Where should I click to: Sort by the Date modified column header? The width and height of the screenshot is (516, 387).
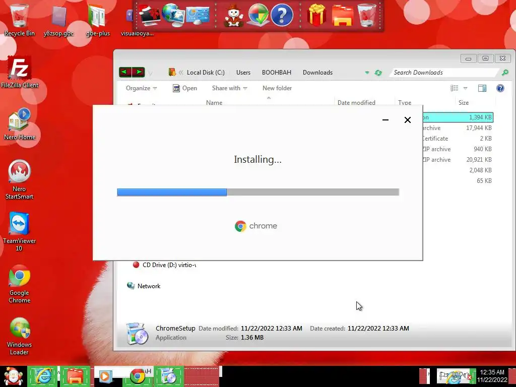point(356,102)
